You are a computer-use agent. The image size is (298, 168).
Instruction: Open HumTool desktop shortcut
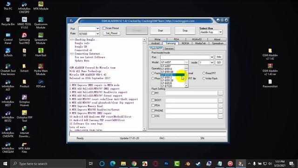click(x=41, y=52)
